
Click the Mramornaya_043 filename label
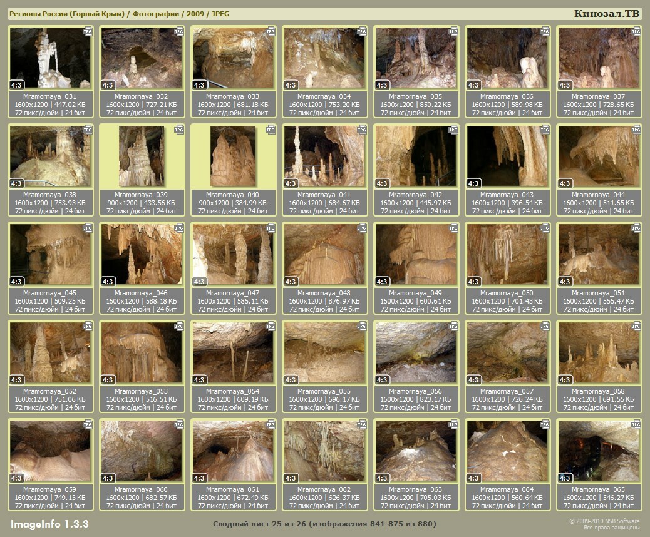tap(507, 195)
